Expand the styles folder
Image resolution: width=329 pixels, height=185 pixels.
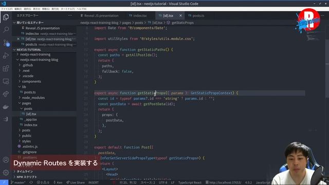26,141
